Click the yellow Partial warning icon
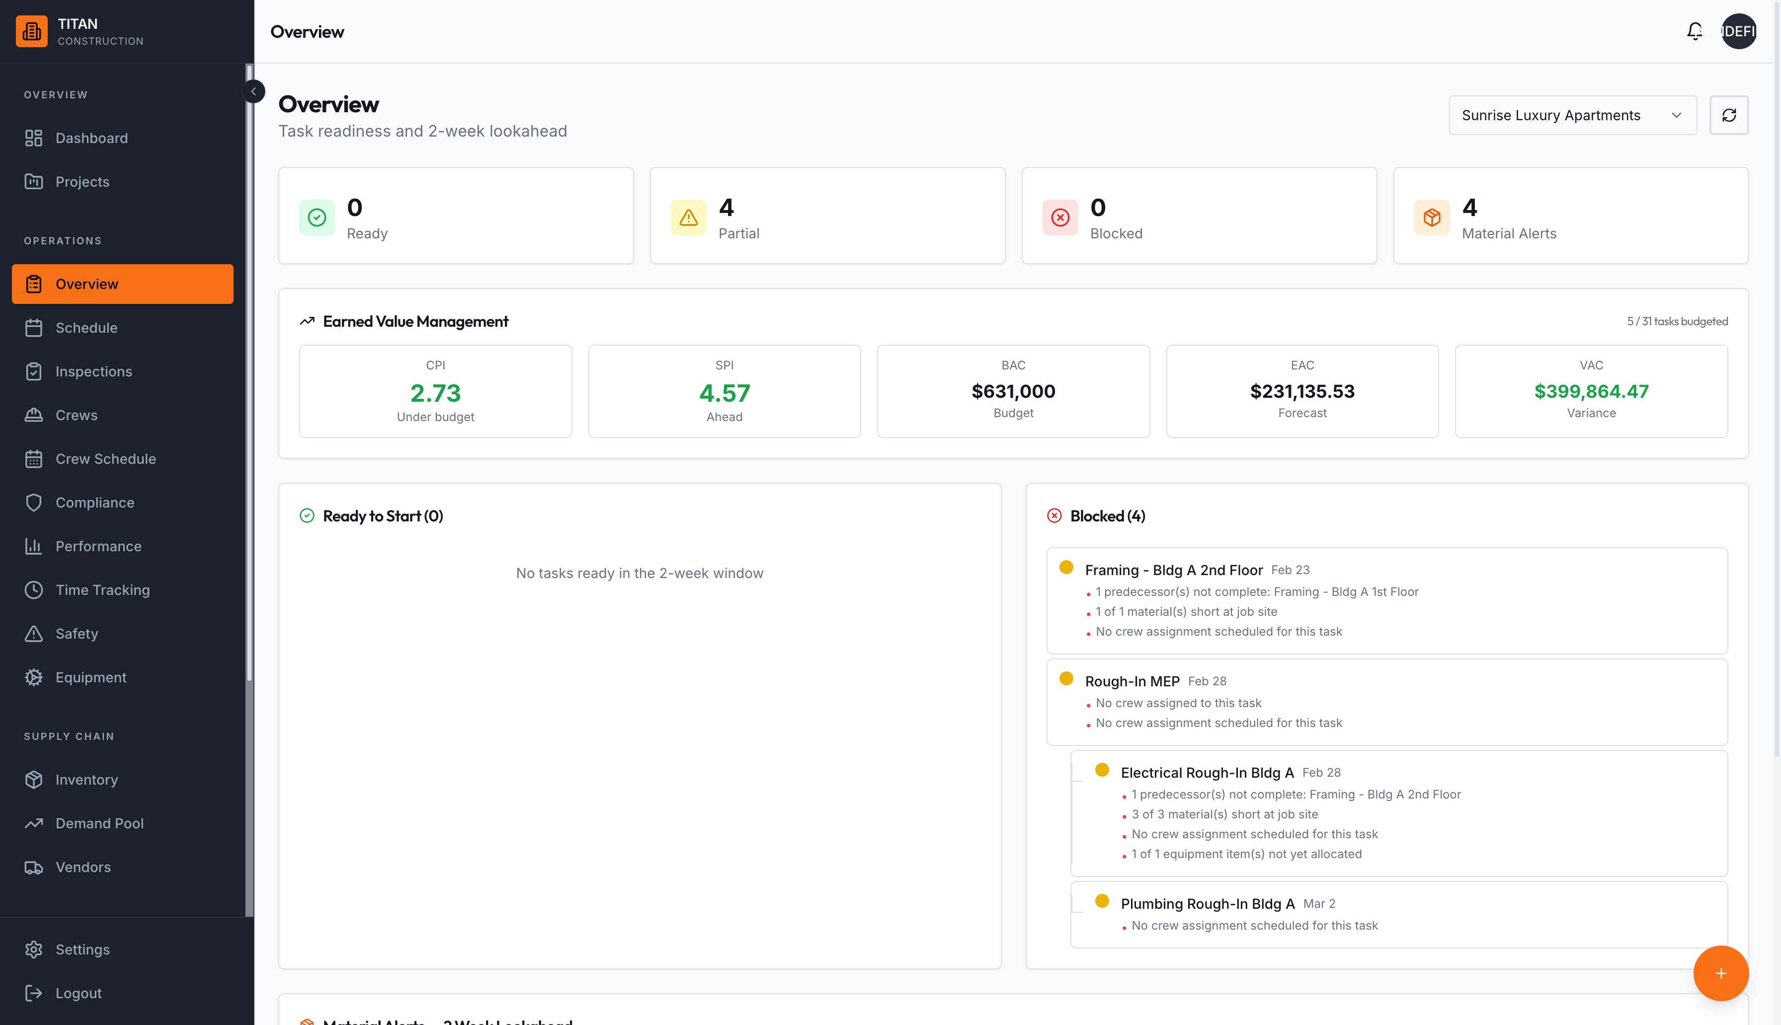Image resolution: width=1781 pixels, height=1025 pixels. click(x=688, y=217)
